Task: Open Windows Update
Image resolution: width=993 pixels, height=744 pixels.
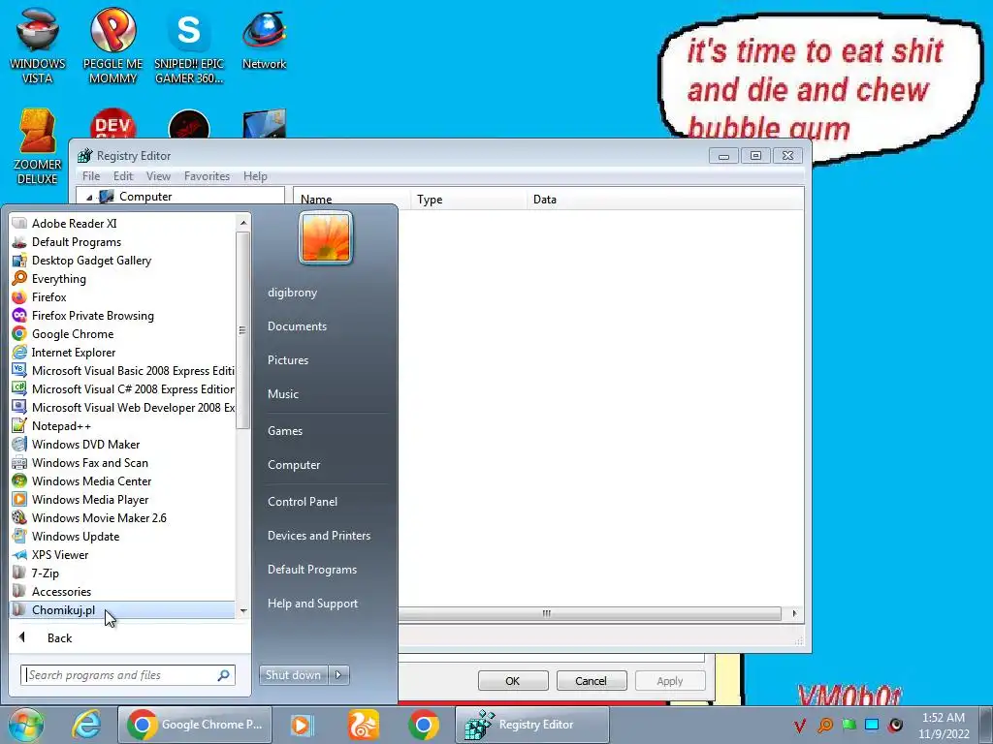Action: (76, 536)
